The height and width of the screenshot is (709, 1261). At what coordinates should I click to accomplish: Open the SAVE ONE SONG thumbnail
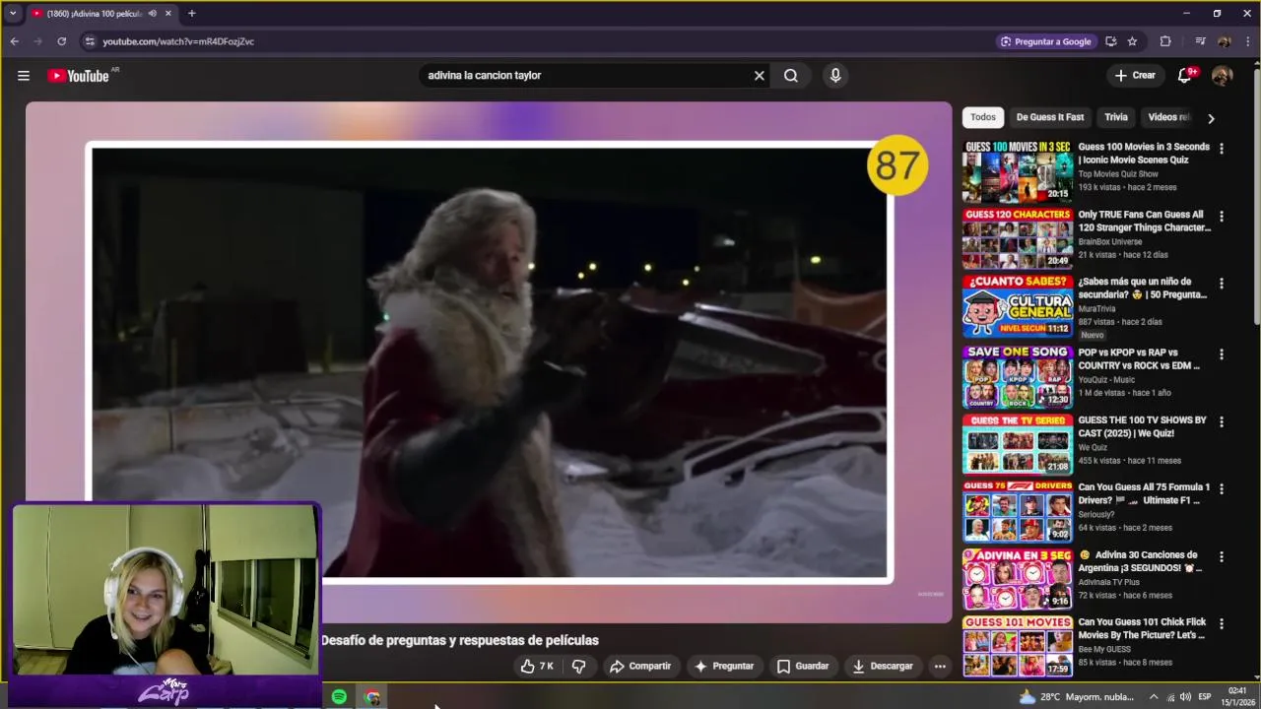[1018, 377]
